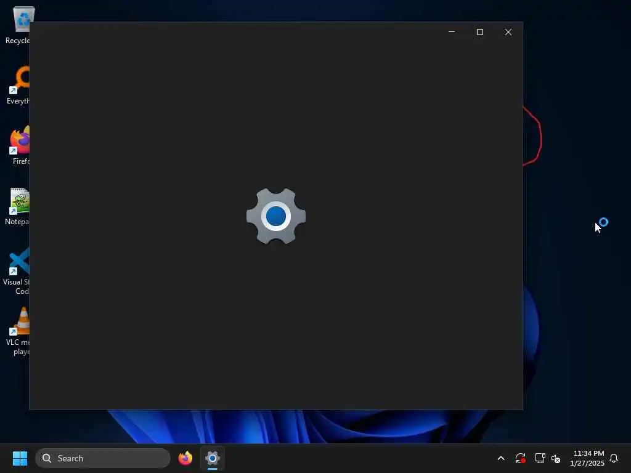Select the Settings taskbar icon
Image resolution: width=631 pixels, height=473 pixels.
(x=213, y=458)
